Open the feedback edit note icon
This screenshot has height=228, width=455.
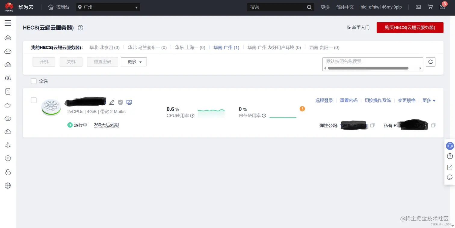[x=450, y=167]
